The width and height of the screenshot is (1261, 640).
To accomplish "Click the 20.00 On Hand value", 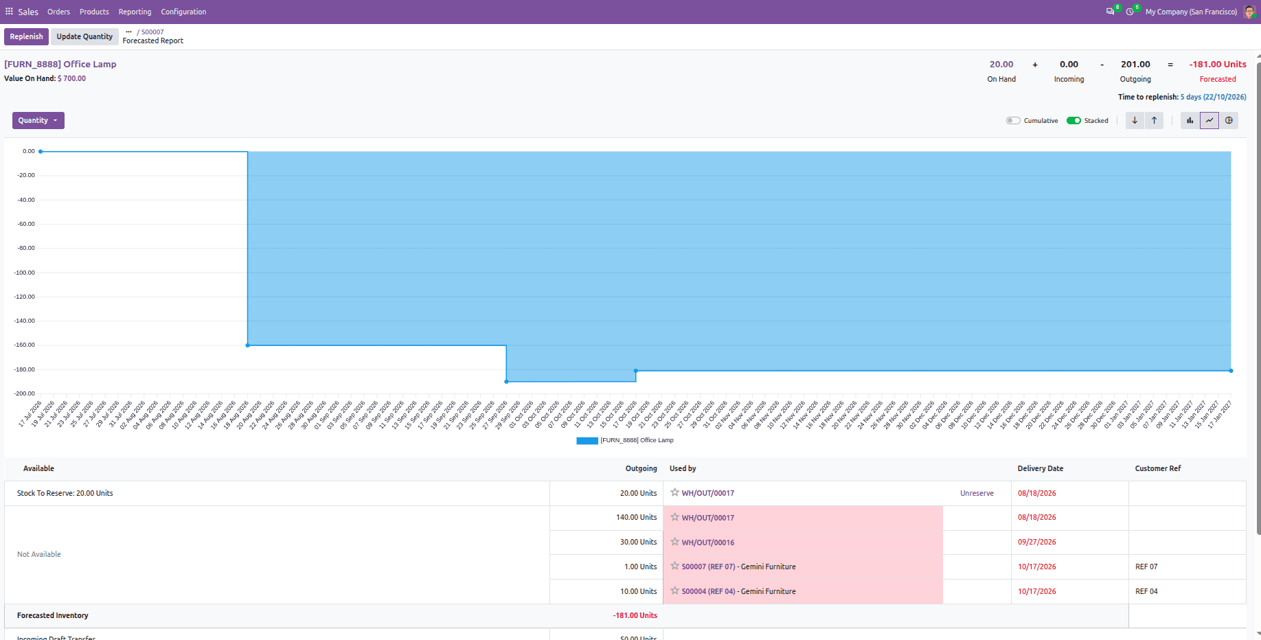I will [1001, 64].
